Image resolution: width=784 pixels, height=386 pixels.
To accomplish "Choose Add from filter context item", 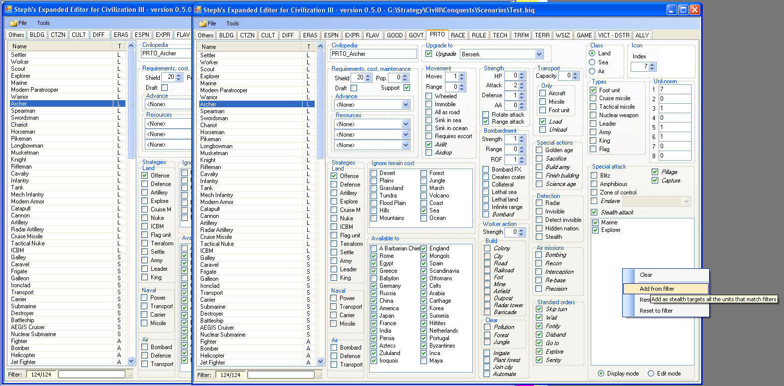I will click(666, 289).
